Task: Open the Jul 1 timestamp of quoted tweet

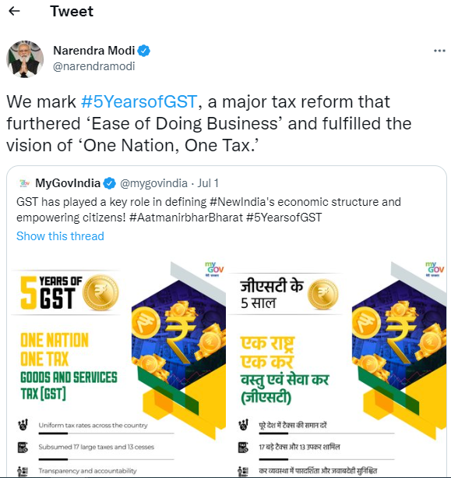Action: coord(208,183)
